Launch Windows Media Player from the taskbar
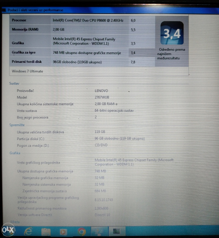 tap(64, 232)
